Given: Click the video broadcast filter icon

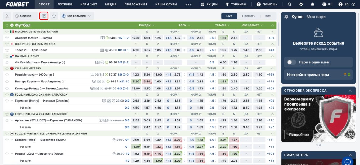Looking at the screenshot, I should click(44, 16).
